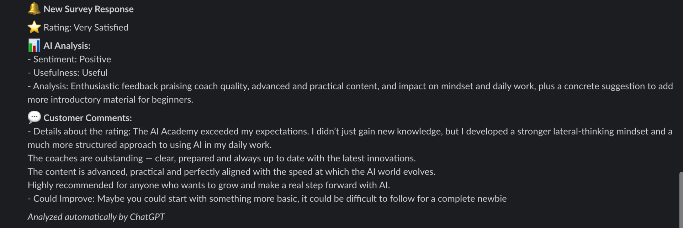Click 'Analyzed automatically by ChatGPT' footer text
The height and width of the screenshot is (228, 683).
click(96, 217)
